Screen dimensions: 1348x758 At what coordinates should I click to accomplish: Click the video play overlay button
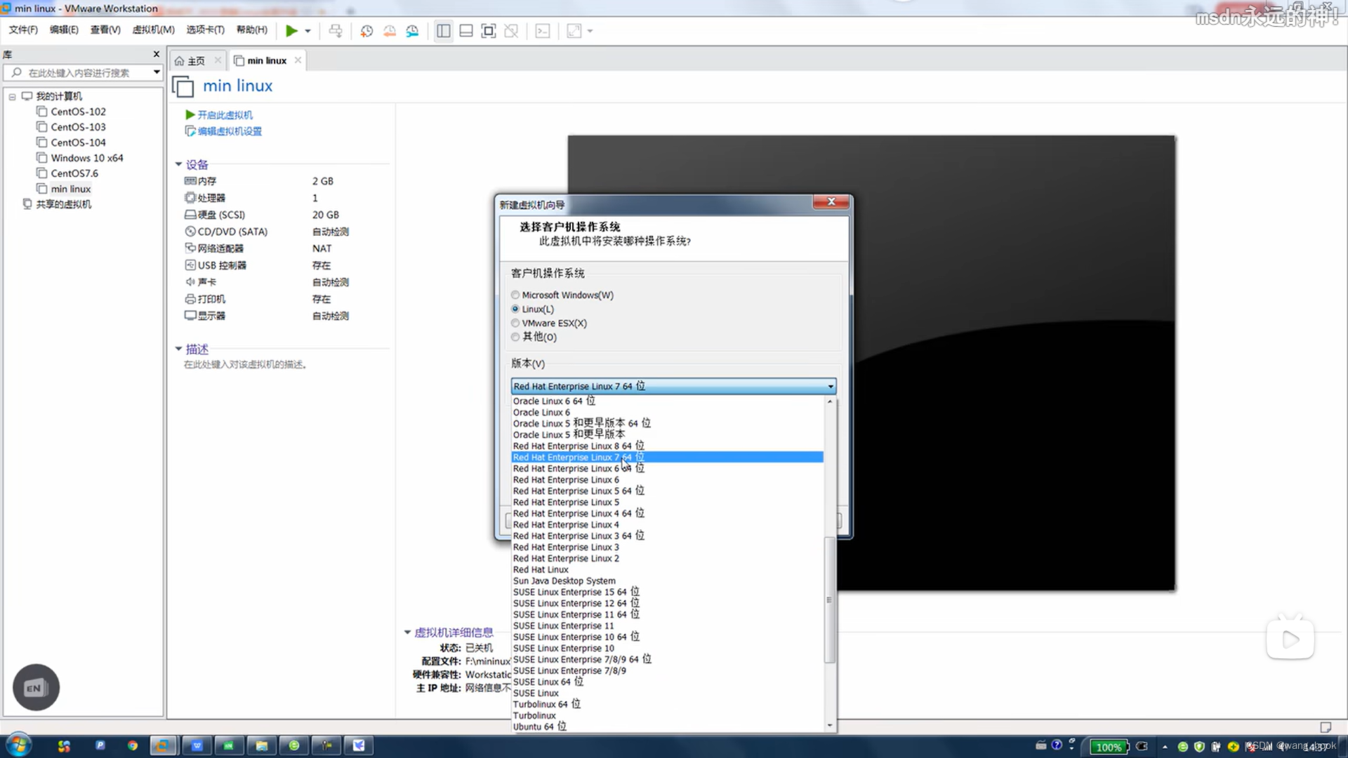click(x=1290, y=639)
